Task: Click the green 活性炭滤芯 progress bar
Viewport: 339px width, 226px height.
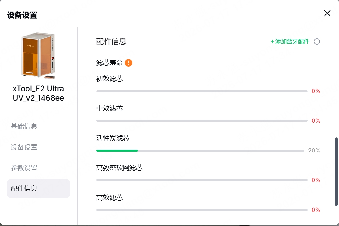Action: pyautogui.click(x=200, y=151)
